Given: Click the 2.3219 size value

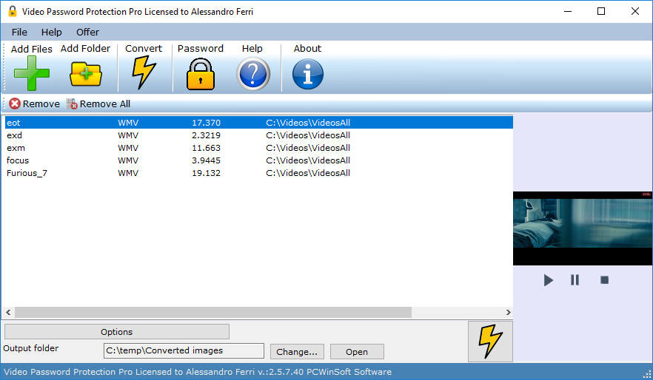Looking at the screenshot, I should [x=206, y=135].
